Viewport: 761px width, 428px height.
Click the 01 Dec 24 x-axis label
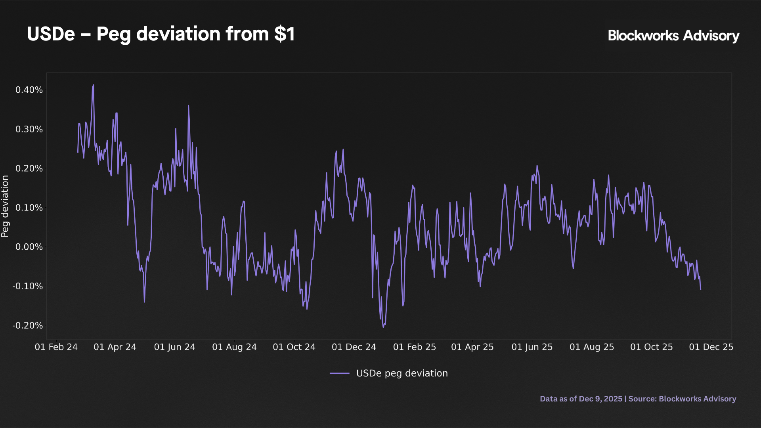[354, 347]
